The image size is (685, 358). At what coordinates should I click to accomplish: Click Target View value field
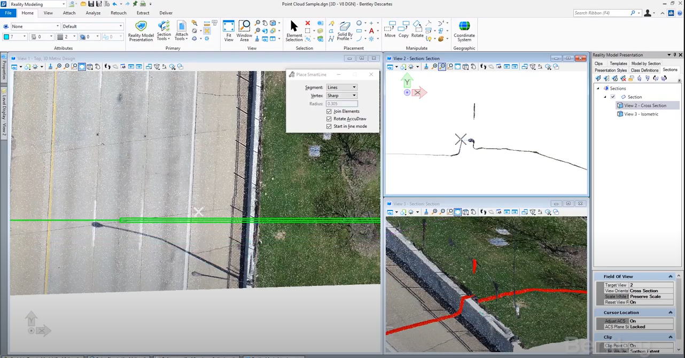[x=651, y=285]
